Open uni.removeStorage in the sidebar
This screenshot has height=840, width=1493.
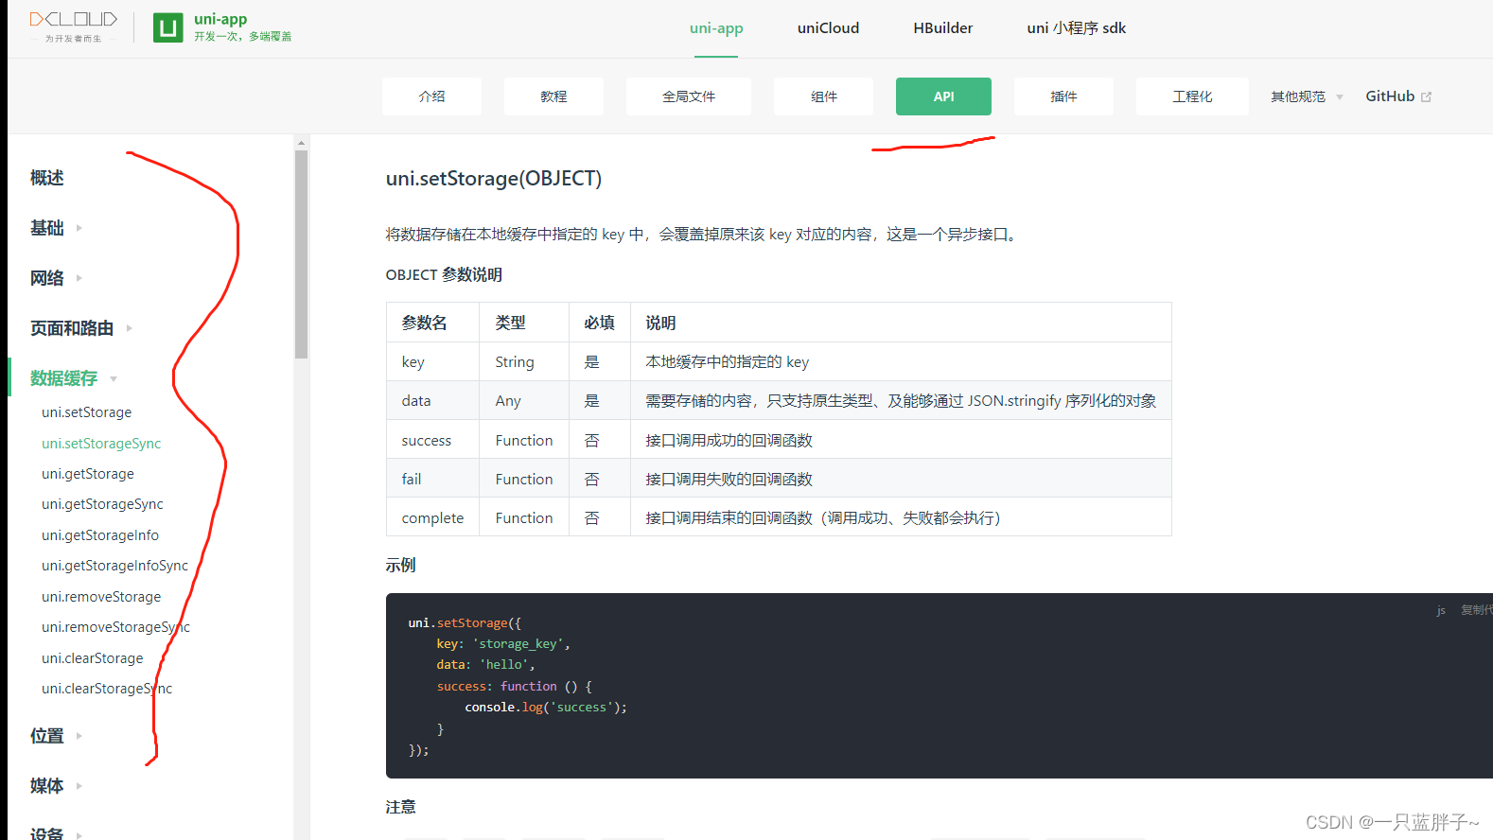pyautogui.click(x=101, y=597)
